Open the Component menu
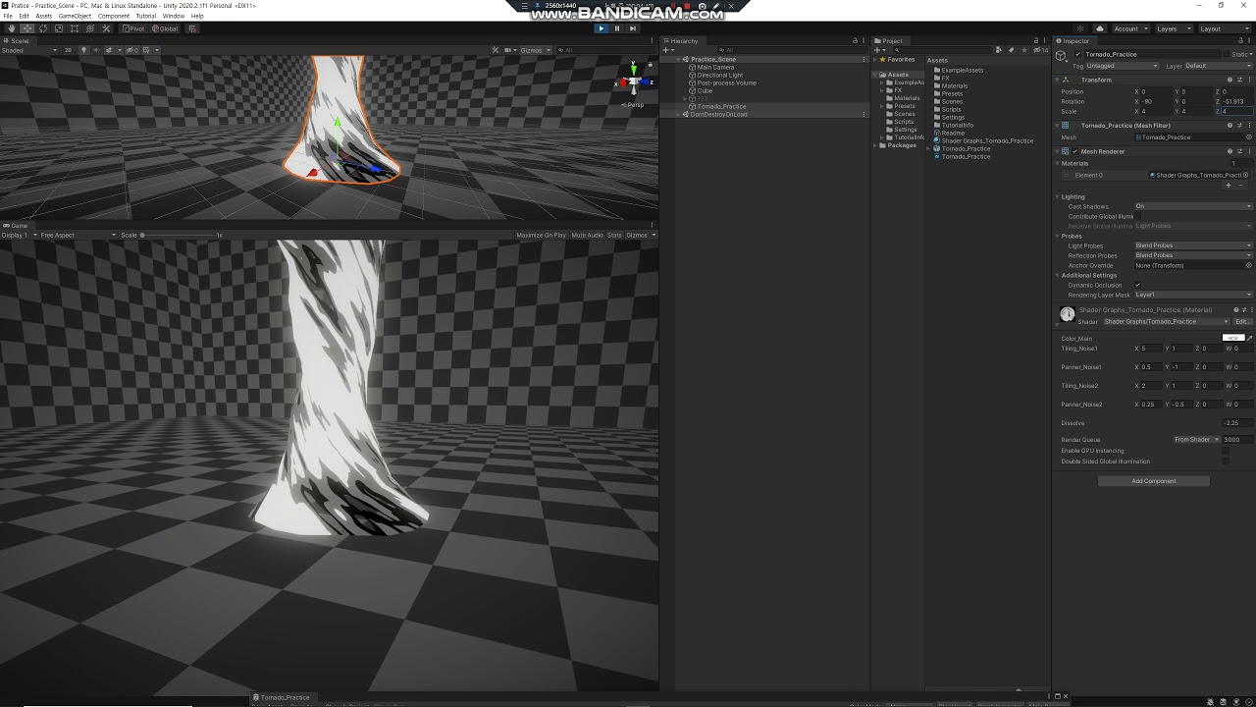The image size is (1256, 707). pos(114,16)
